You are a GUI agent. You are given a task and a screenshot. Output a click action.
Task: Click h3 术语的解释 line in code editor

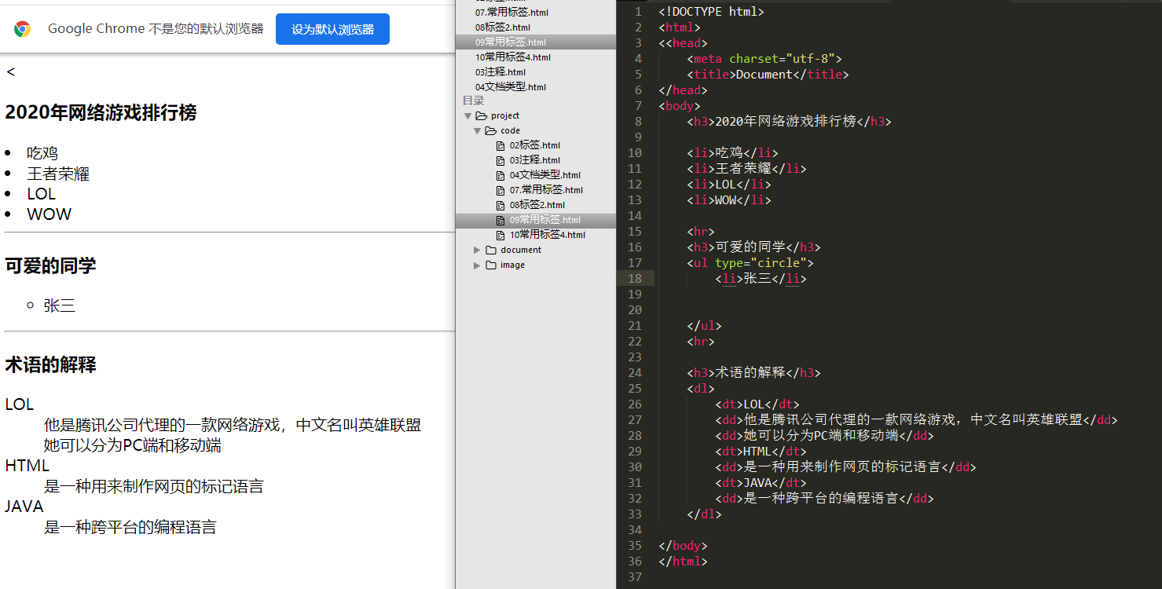753,373
